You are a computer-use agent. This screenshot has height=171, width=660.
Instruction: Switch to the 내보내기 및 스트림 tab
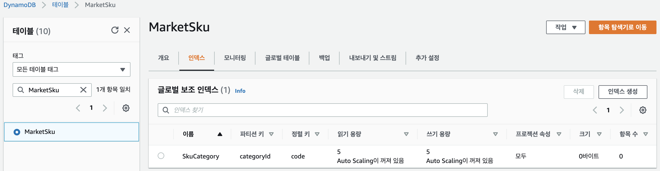(x=373, y=58)
